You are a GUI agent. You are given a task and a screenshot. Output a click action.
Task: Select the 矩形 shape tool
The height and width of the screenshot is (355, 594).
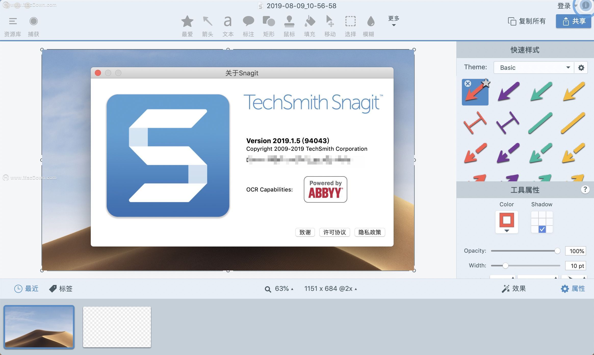point(269,26)
